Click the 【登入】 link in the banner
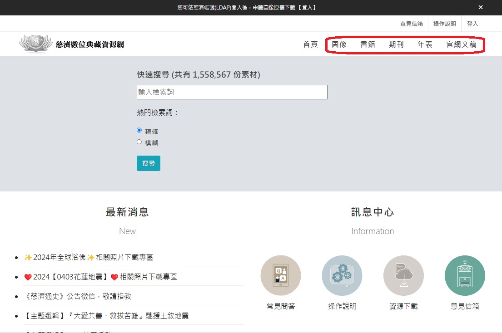 (x=307, y=7)
